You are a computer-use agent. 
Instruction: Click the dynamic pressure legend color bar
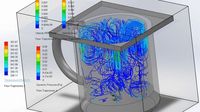38,63
